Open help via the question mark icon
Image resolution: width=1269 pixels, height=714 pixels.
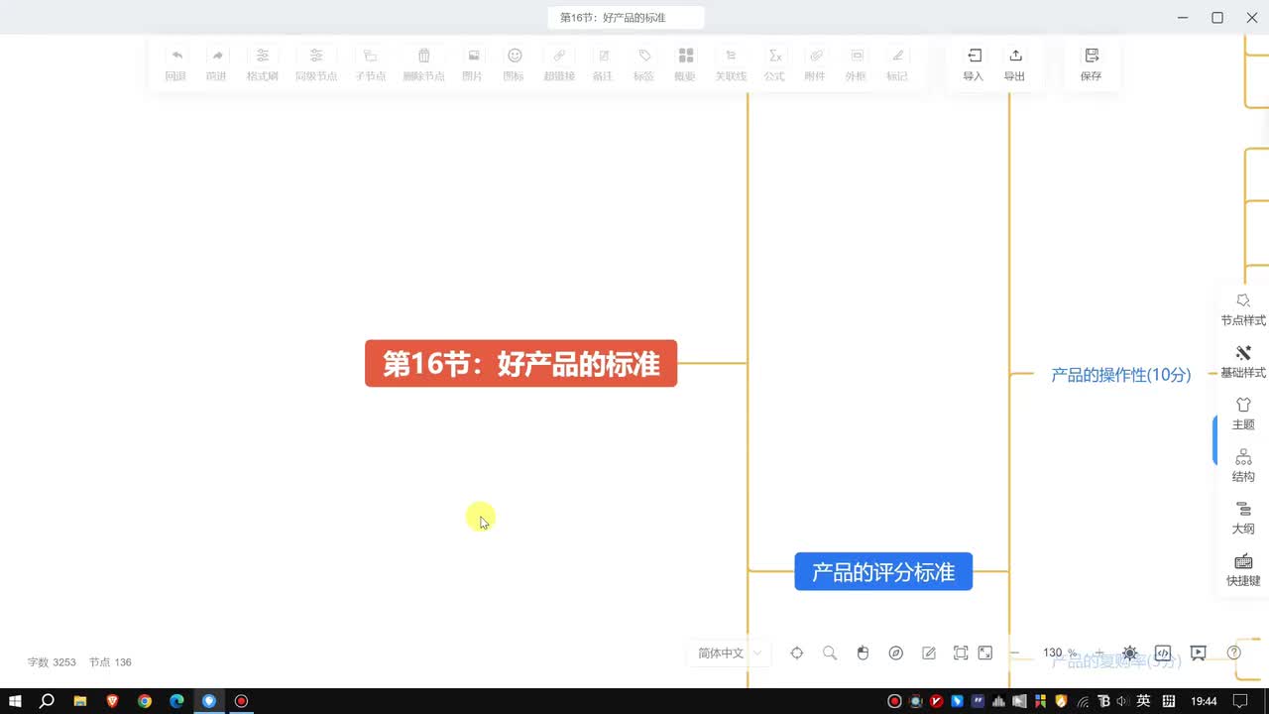[x=1234, y=653]
